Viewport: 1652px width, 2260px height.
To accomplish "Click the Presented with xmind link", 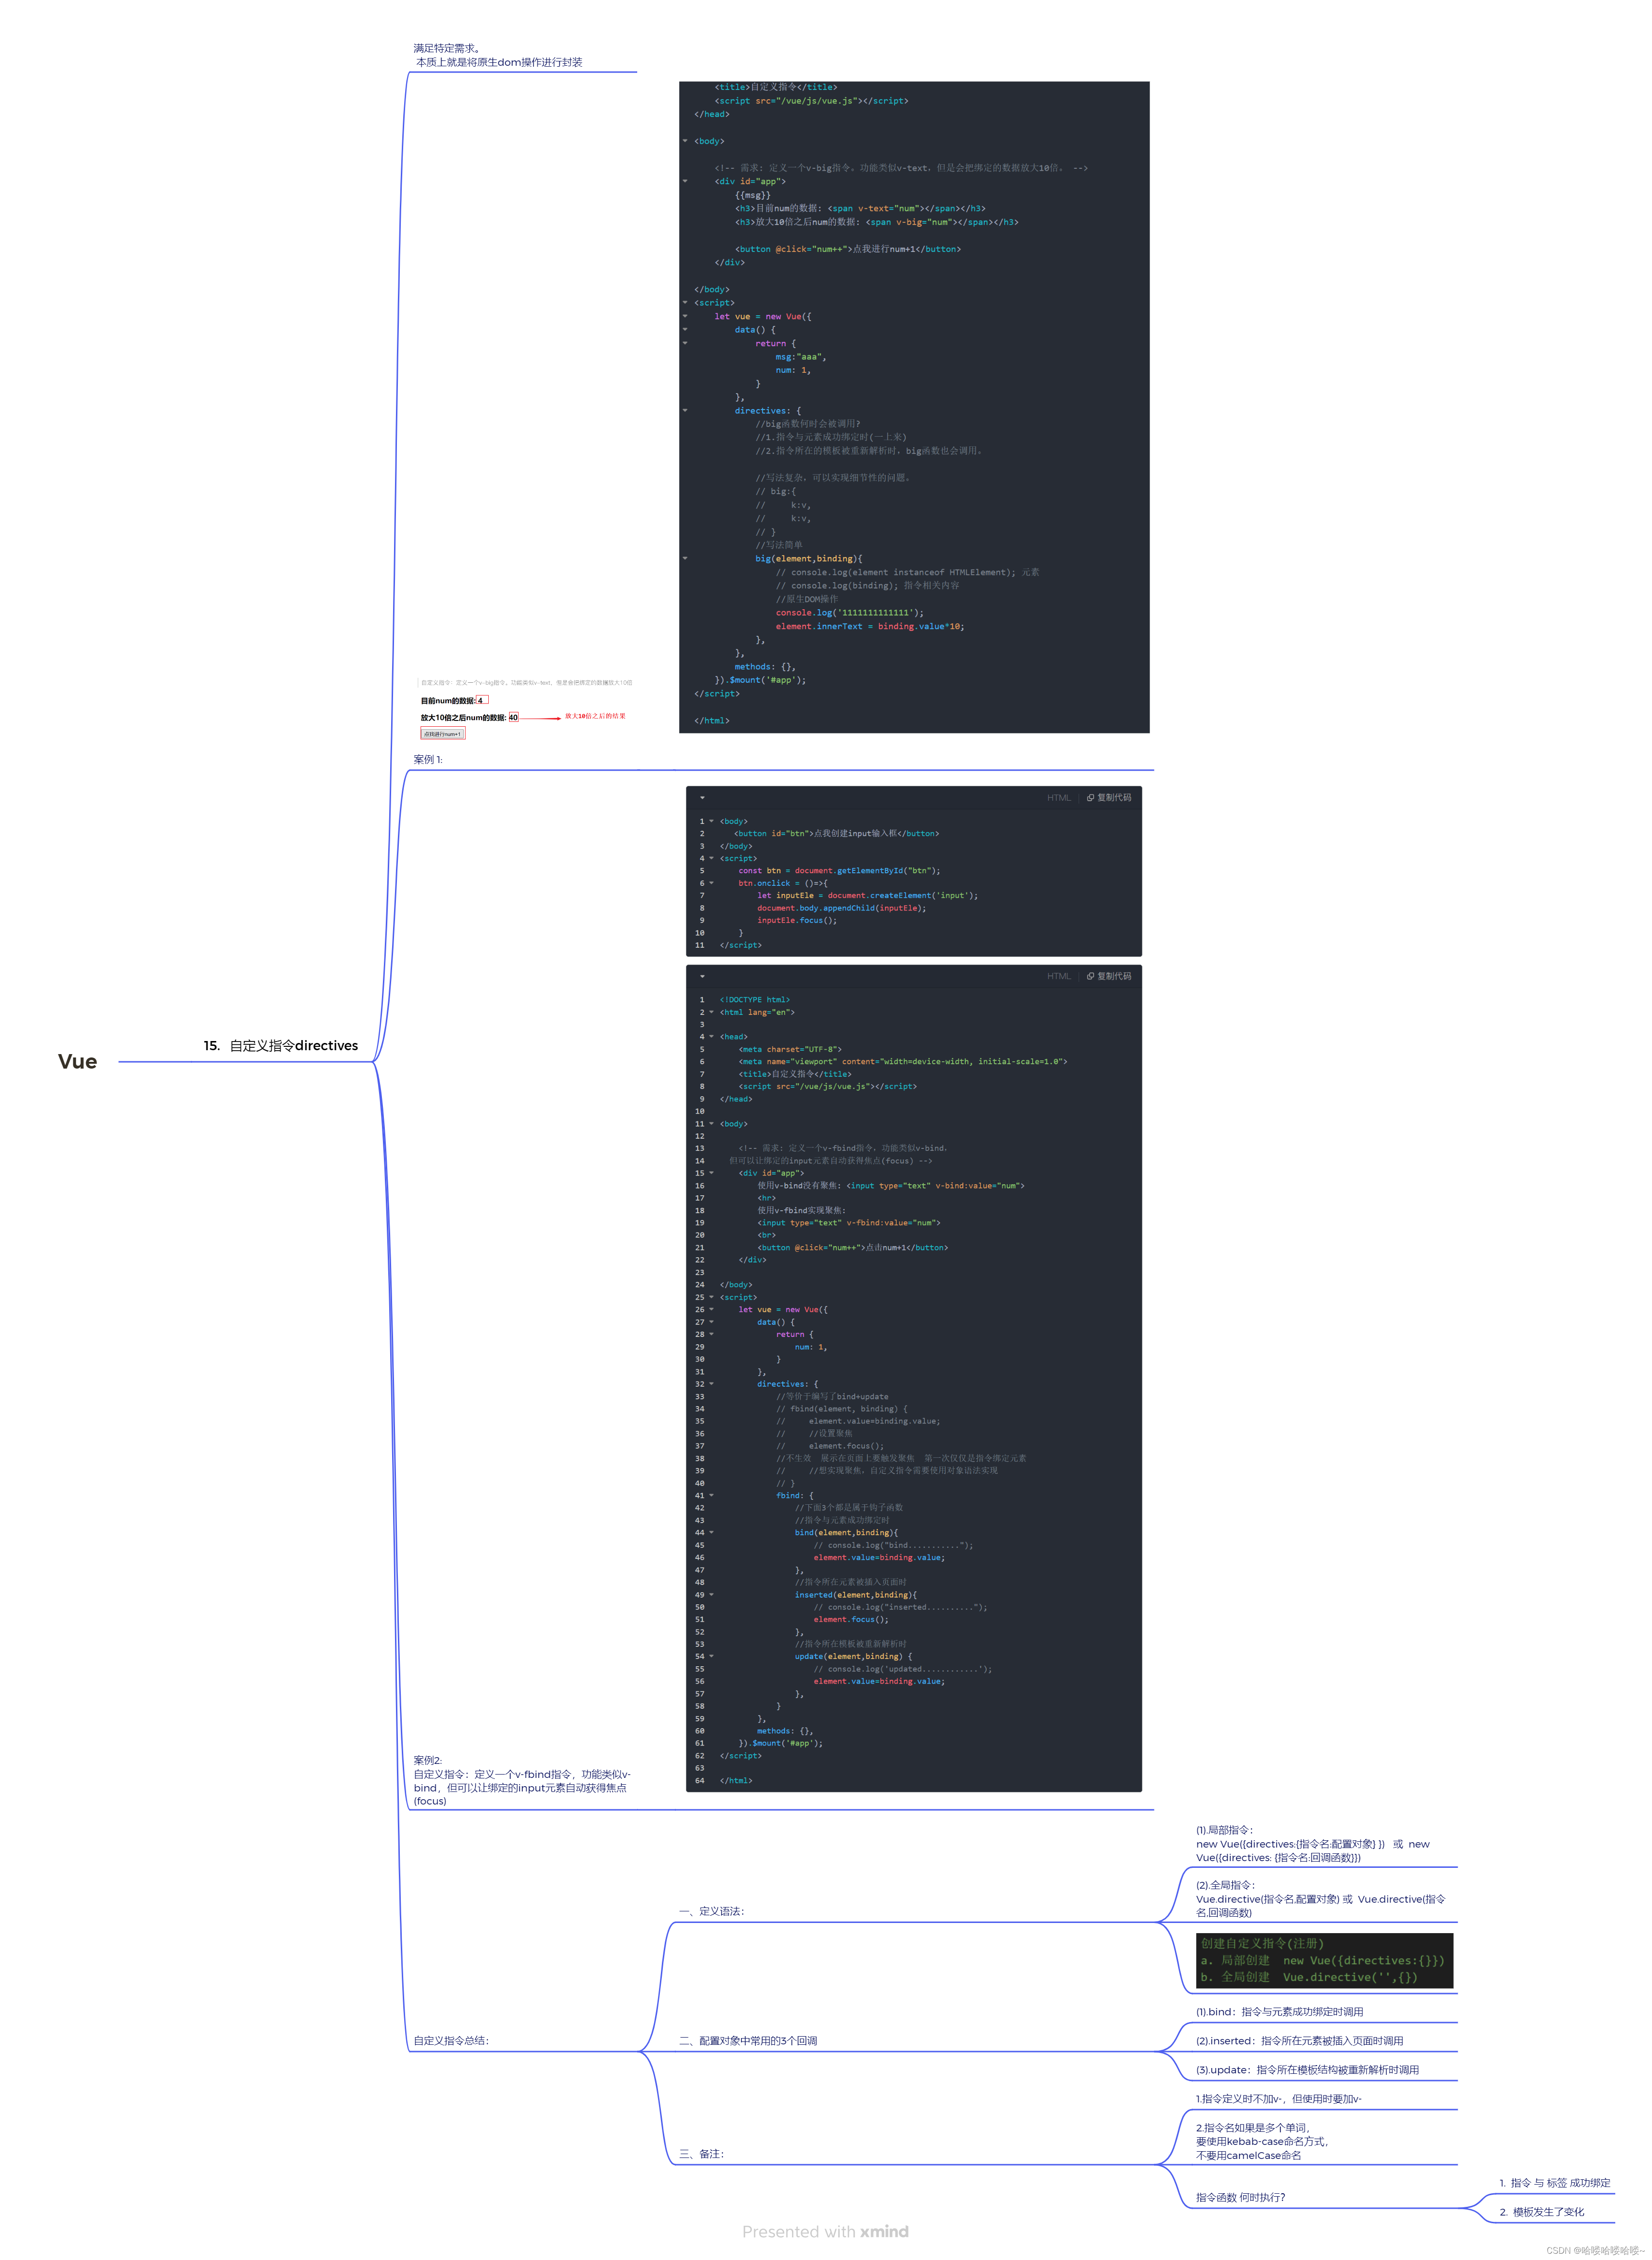I will pos(825,2232).
